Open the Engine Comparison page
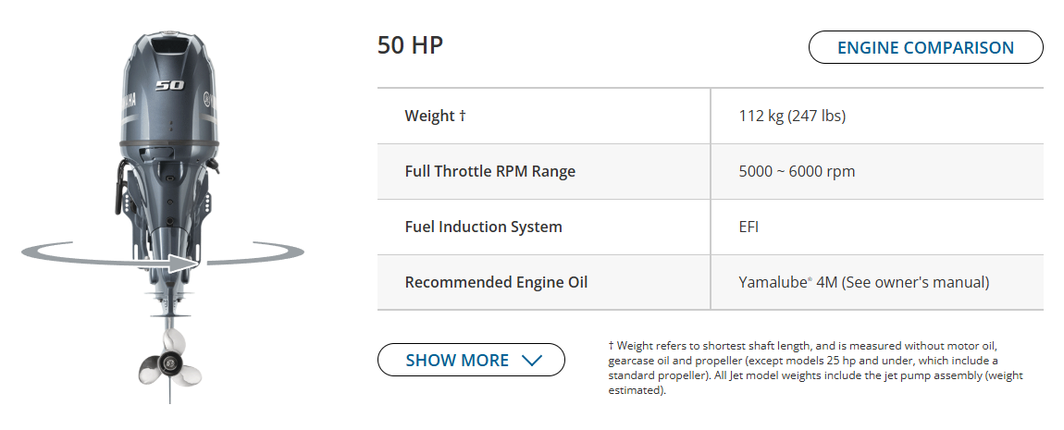Image resolution: width=1064 pixels, height=430 pixels. (925, 48)
